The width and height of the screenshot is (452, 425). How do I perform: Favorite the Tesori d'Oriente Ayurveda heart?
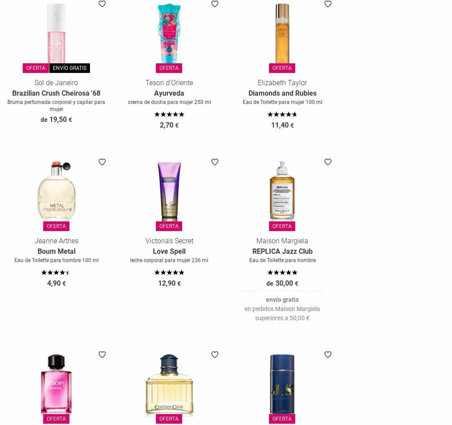[215, 4]
